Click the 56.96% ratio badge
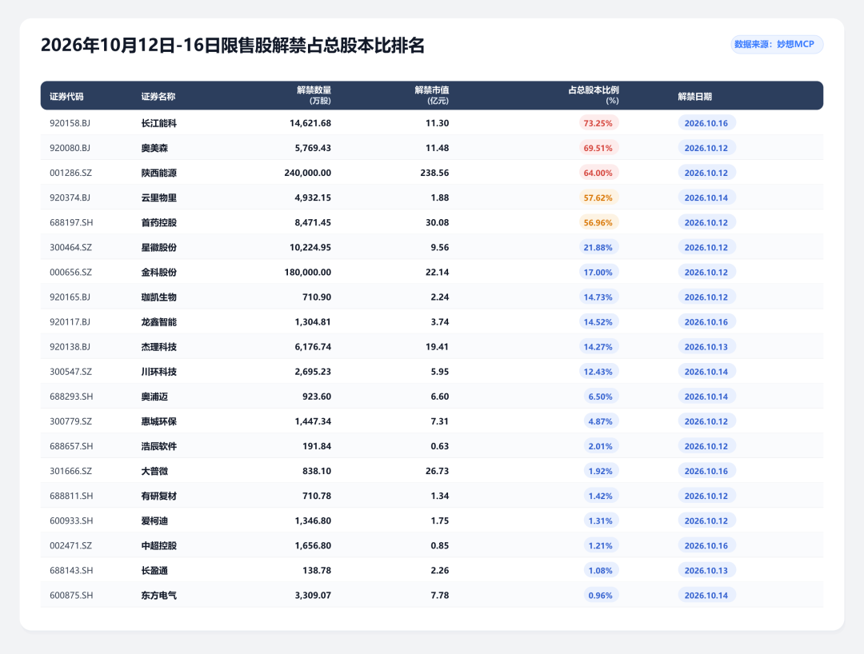The width and height of the screenshot is (864, 654). click(x=598, y=222)
